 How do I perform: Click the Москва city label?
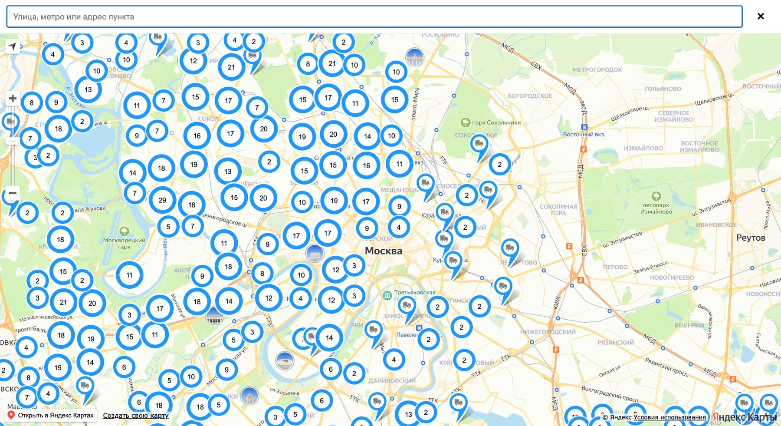click(384, 251)
